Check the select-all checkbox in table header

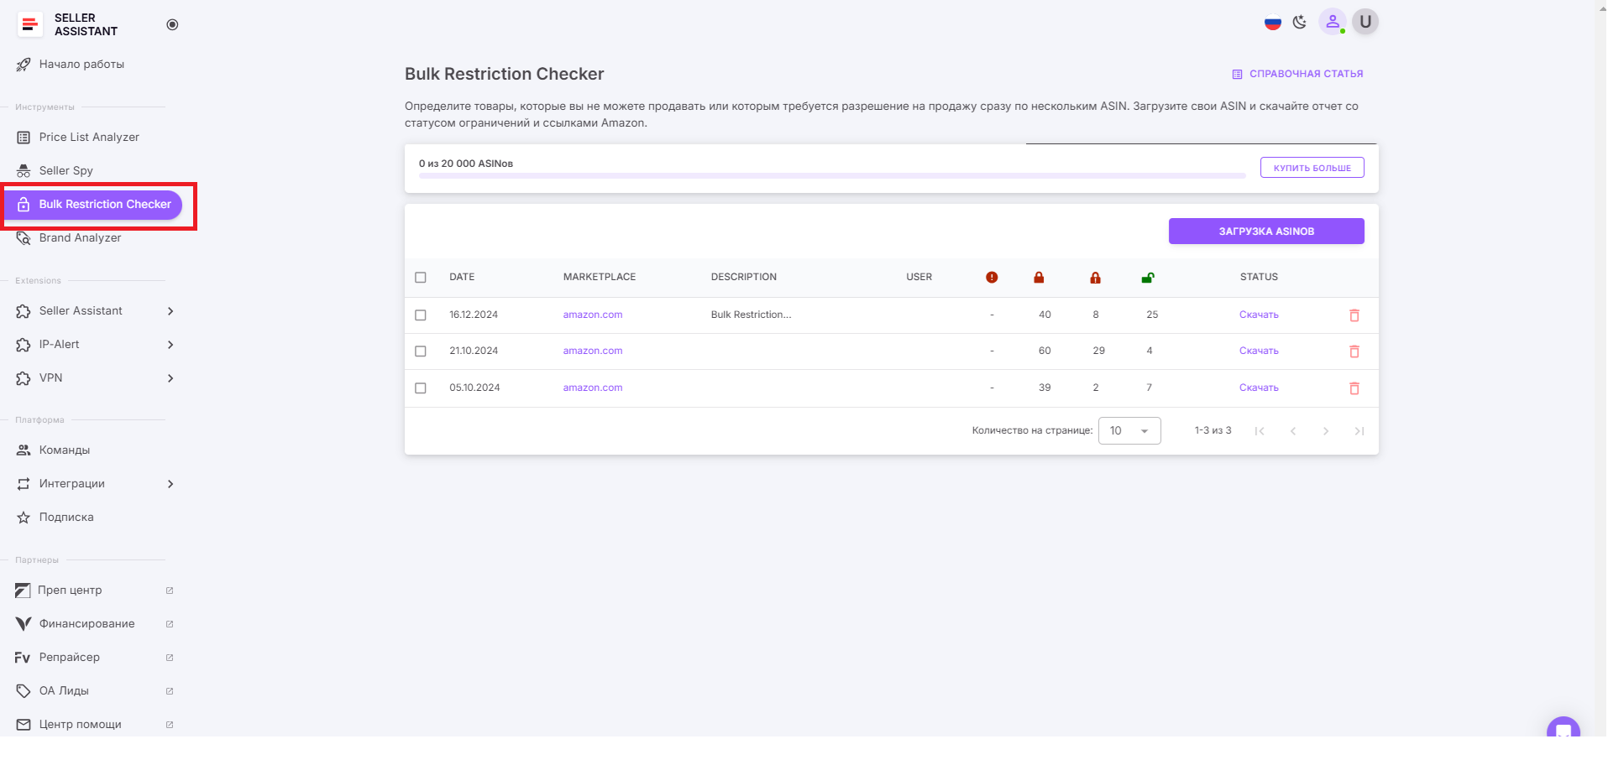421,277
